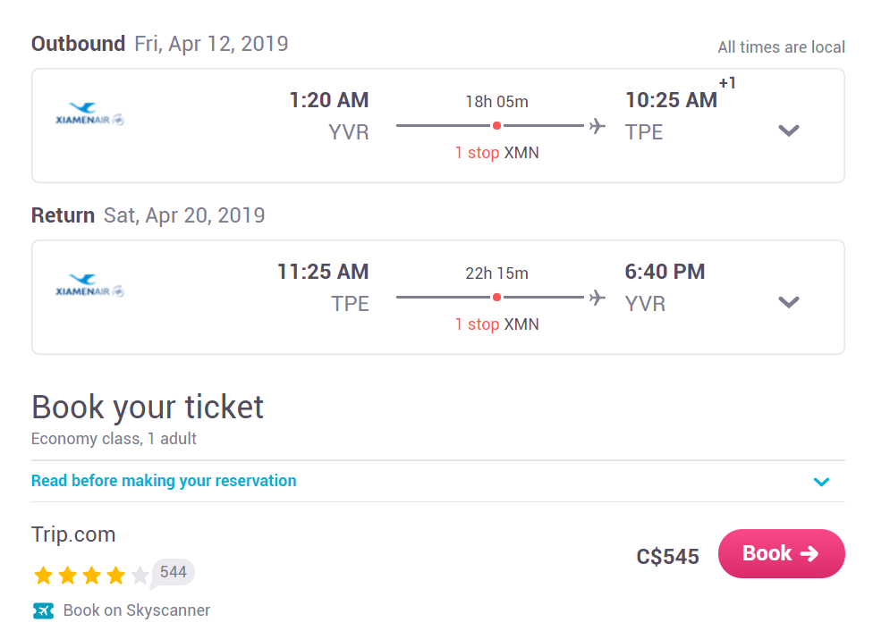This screenshot has height=631, width=873.
Task: Select the return 6:40 PM YVR arrival
Action: 665,287
